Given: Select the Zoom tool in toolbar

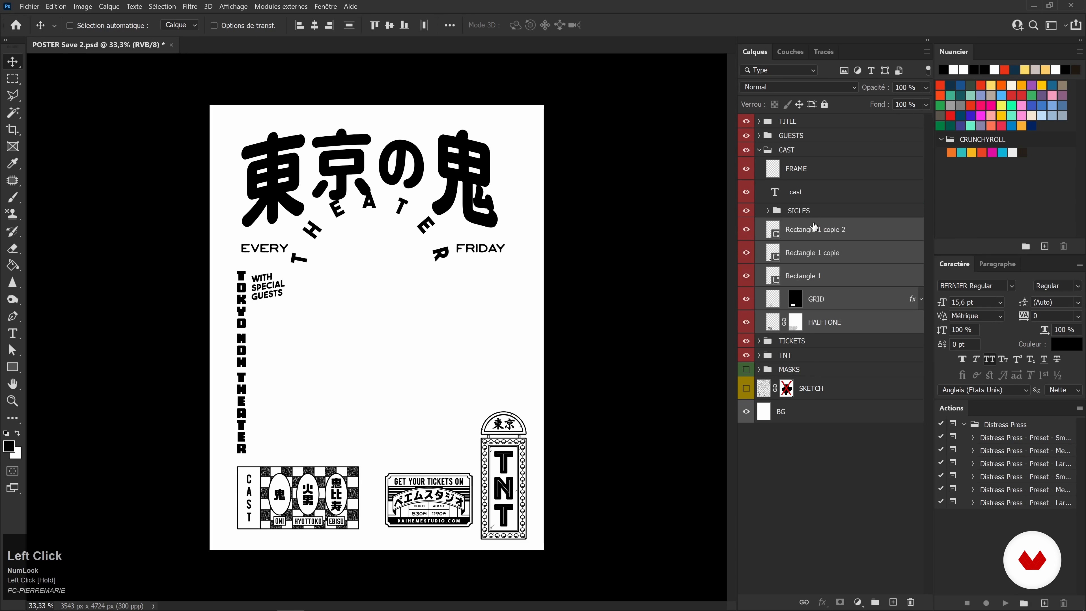Looking at the screenshot, I should pos(13,401).
